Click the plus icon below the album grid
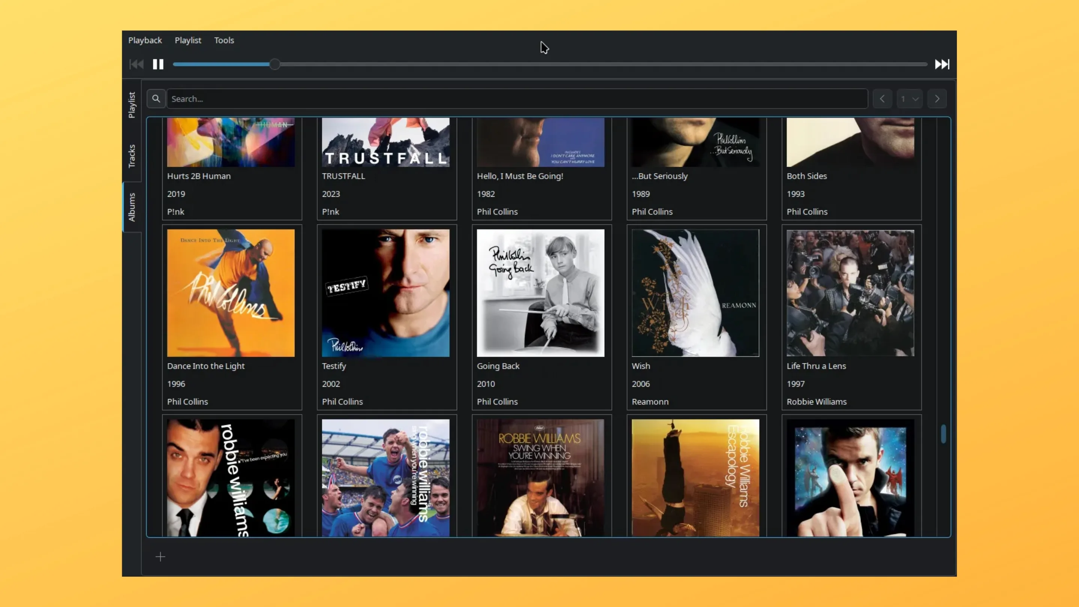This screenshot has width=1079, height=607. (160, 557)
